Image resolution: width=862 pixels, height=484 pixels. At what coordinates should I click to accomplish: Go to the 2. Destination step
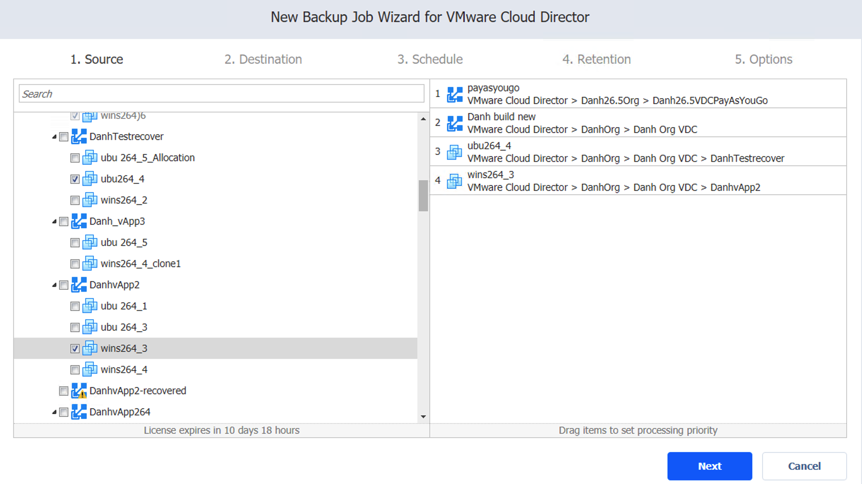263,59
